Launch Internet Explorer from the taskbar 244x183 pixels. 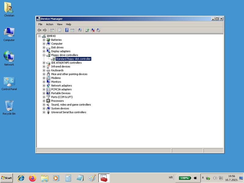tap(21, 178)
